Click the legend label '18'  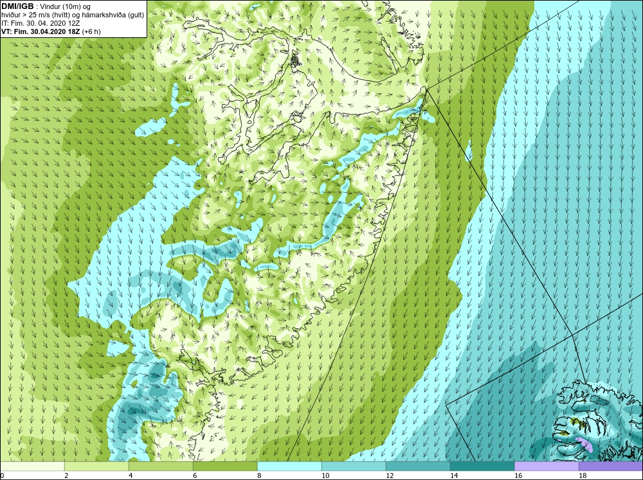[x=583, y=476]
